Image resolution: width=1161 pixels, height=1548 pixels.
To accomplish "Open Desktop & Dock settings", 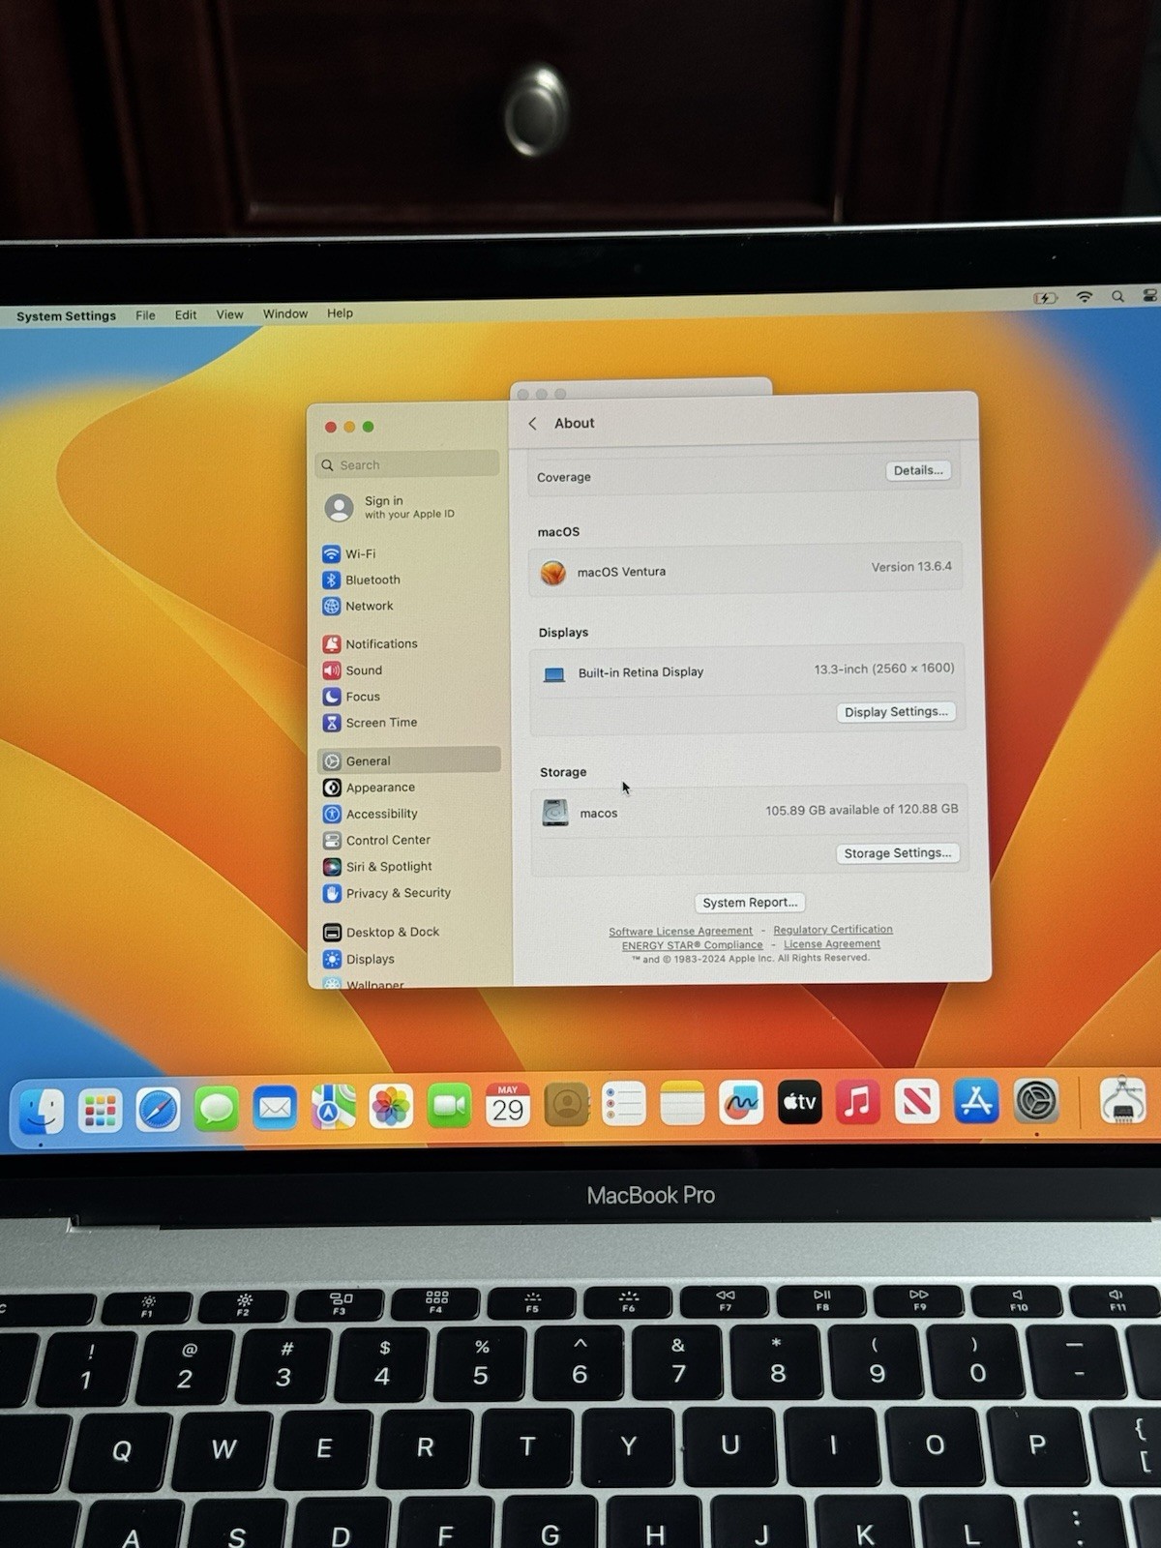I will (x=410, y=932).
